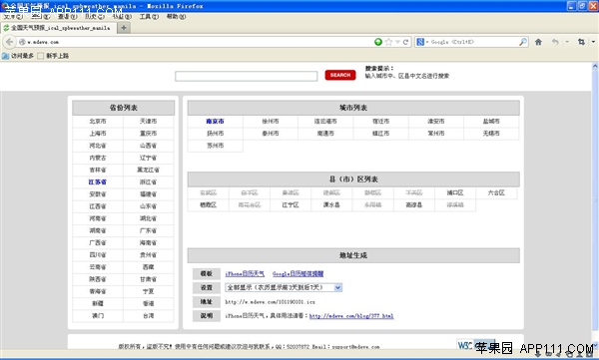Select 江苏省 in the province list
This screenshot has width=599, height=360.
(x=98, y=182)
